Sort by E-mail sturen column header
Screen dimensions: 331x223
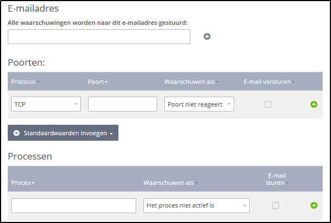(277, 179)
